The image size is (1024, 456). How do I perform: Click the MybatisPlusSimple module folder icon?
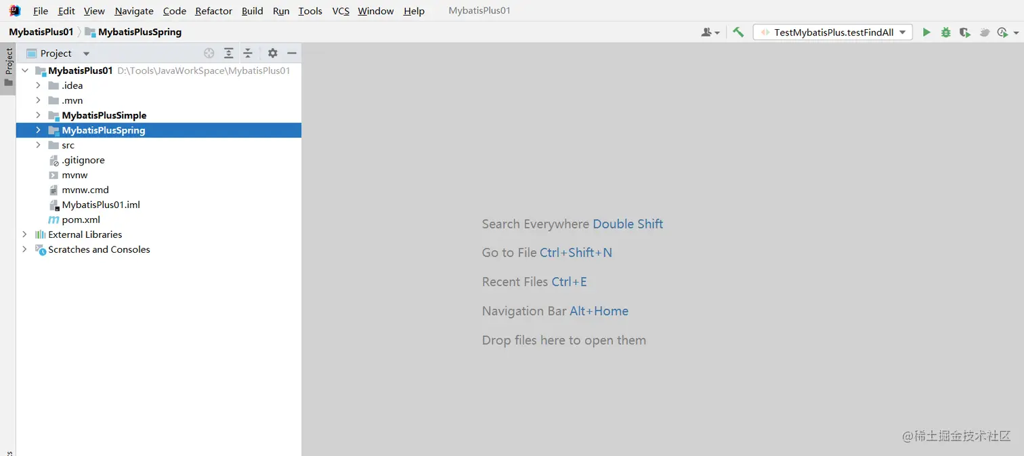point(54,116)
